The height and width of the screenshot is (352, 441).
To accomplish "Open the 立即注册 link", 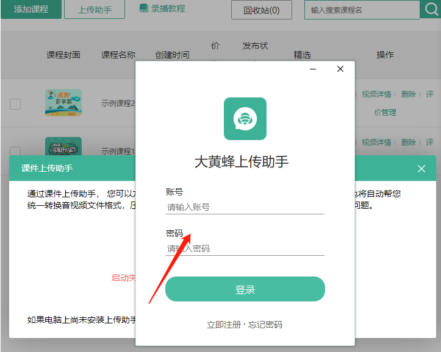I will pyautogui.click(x=224, y=325).
